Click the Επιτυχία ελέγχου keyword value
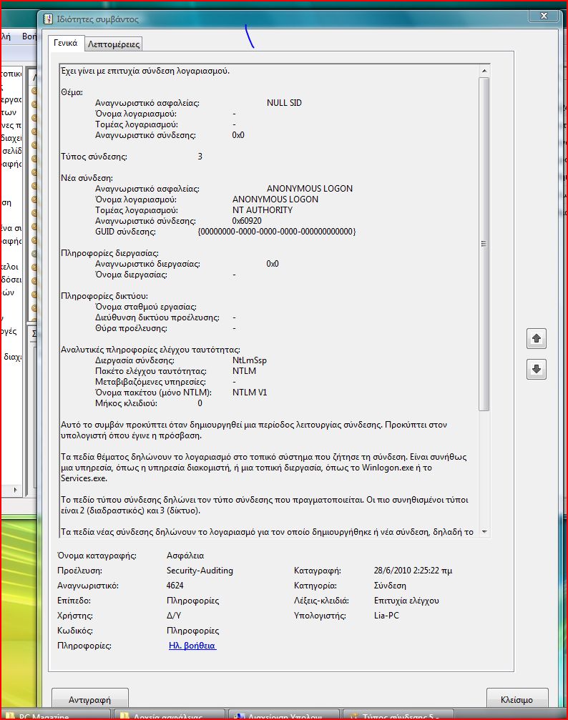Image resolution: width=568 pixels, height=720 pixels. tap(406, 601)
